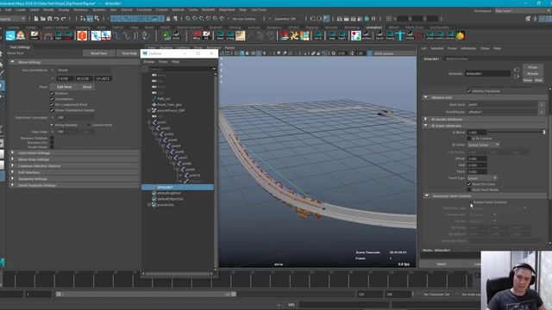Image resolution: width=552 pixels, height=310 pixels.
Task: Open the Axis Orientation World dropdown
Action: pos(84,71)
